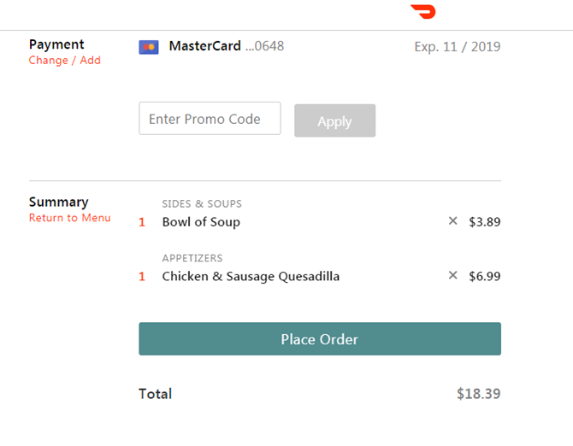573x446 pixels.
Task: Click the Quesadilla quantity number
Action: coord(142,276)
